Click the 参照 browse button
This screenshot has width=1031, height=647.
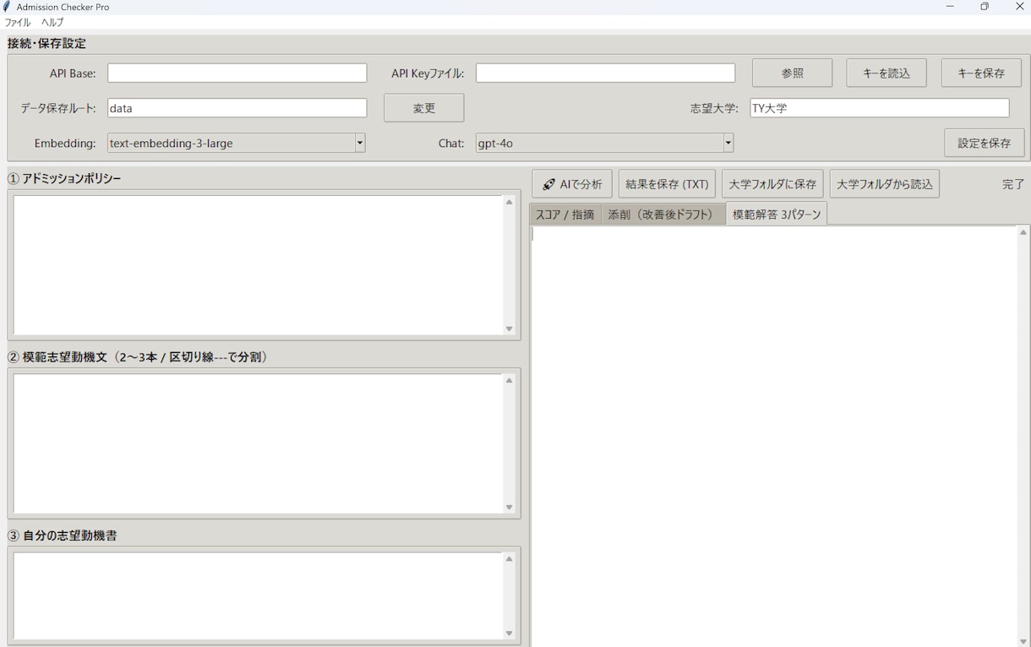coord(792,73)
